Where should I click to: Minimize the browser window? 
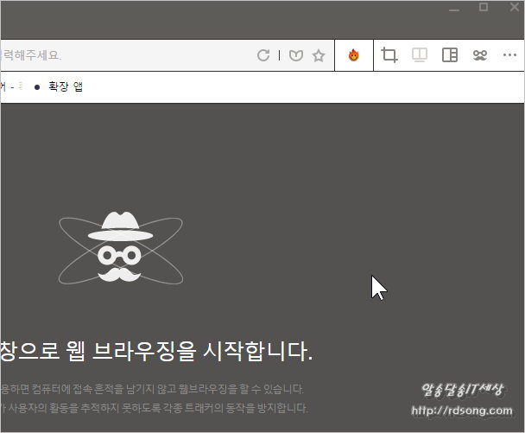coord(455,8)
